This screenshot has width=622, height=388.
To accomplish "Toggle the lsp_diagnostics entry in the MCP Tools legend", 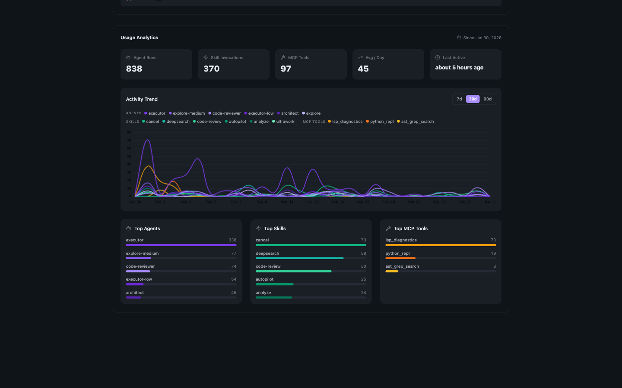I will [345, 122].
